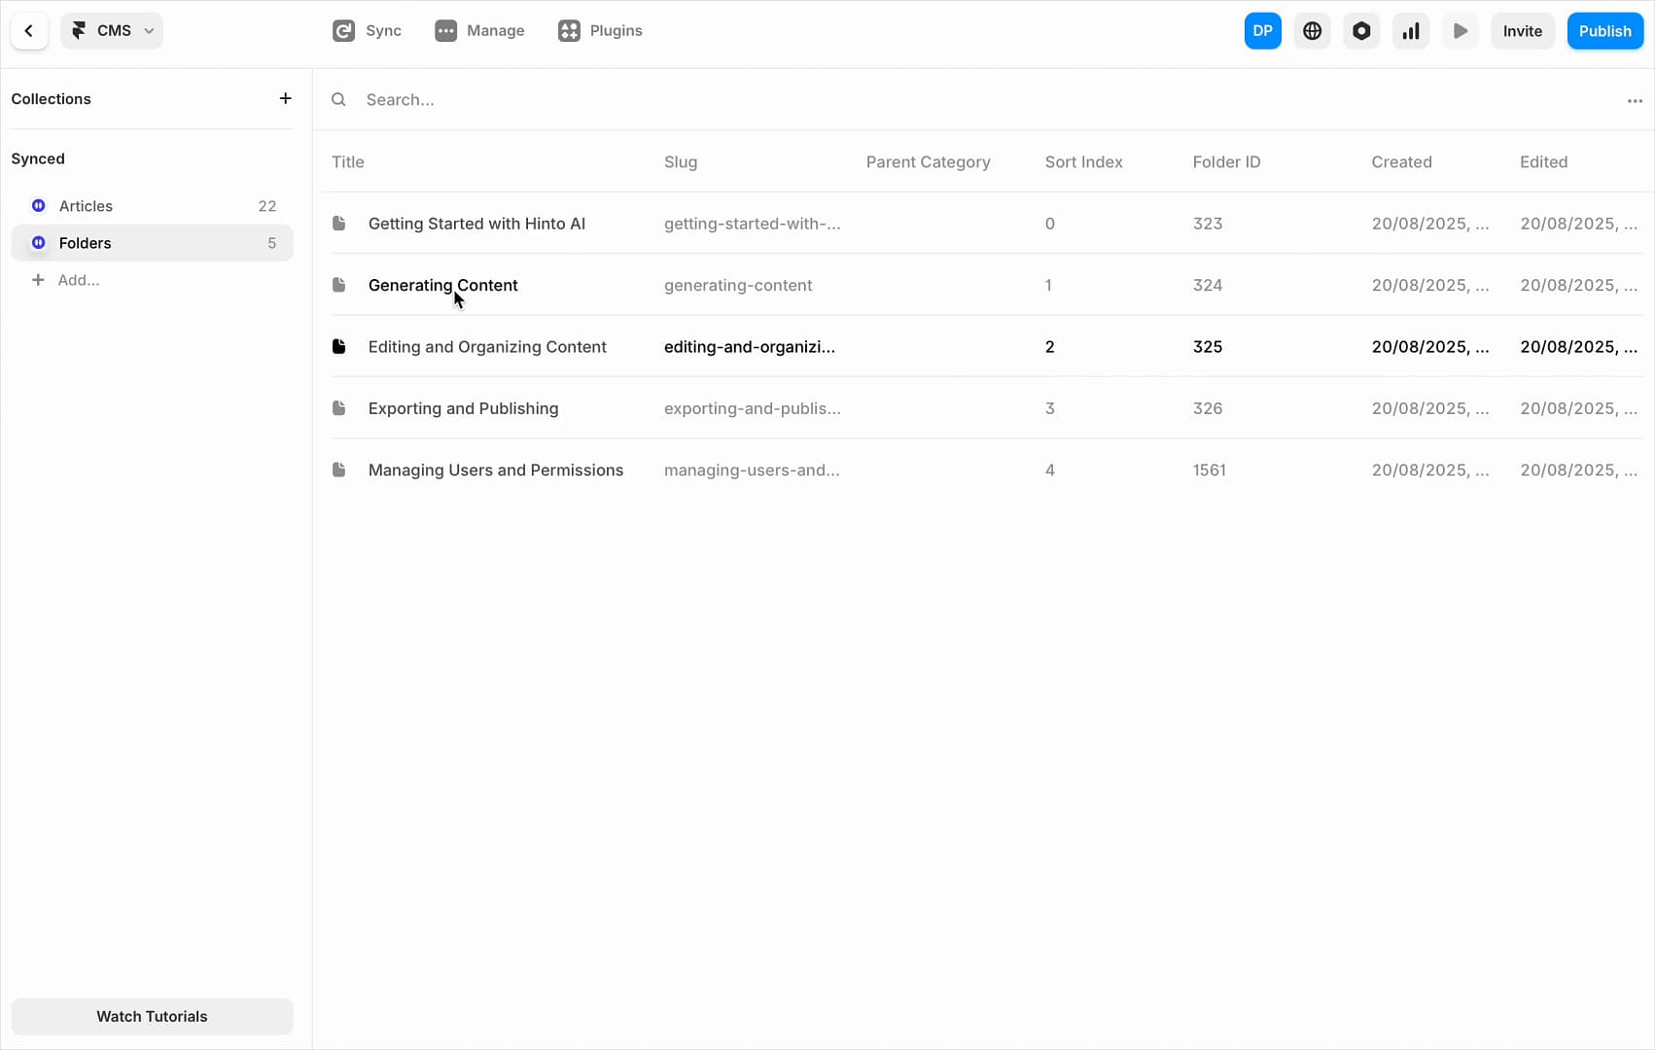
Task: Click the Folder ID column header
Action: coord(1226,162)
